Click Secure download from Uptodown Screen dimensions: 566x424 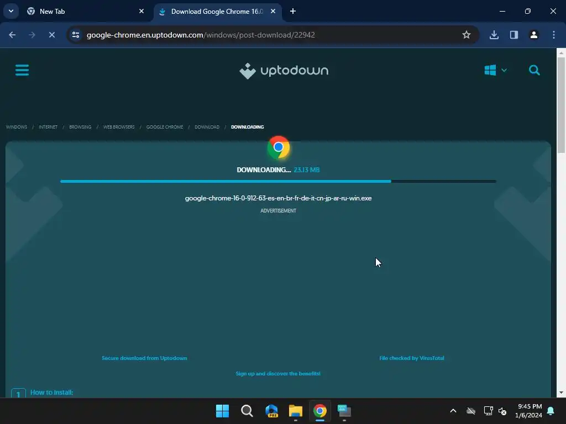tap(144, 358)
